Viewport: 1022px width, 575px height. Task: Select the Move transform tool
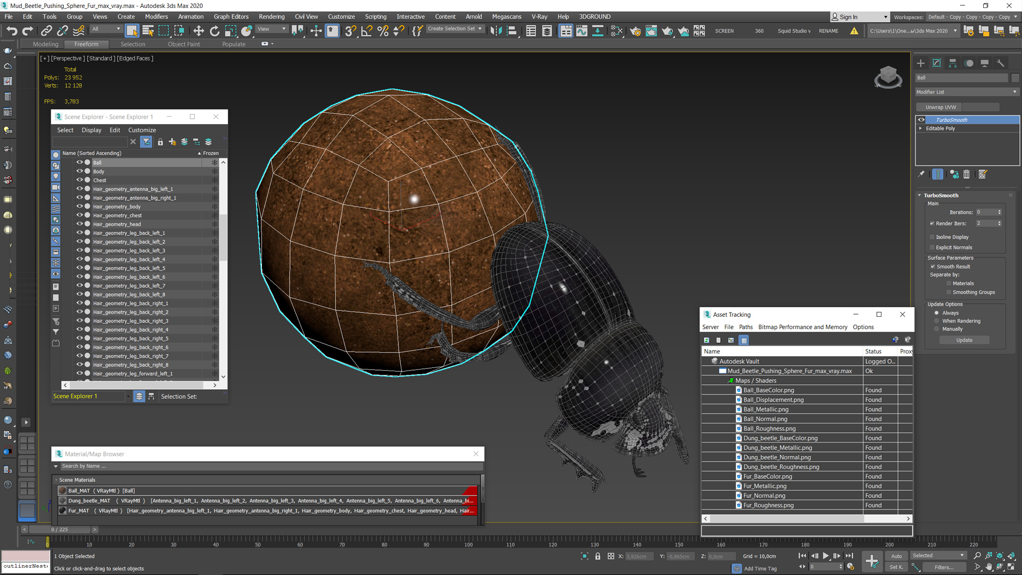point(199,31)
